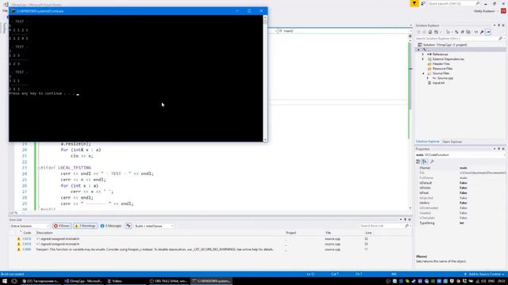Image resolution: width=508 pixels, height=285 pixels.
Task: Toggle the Warnings filter button
Action: click(x=85, y=226)
